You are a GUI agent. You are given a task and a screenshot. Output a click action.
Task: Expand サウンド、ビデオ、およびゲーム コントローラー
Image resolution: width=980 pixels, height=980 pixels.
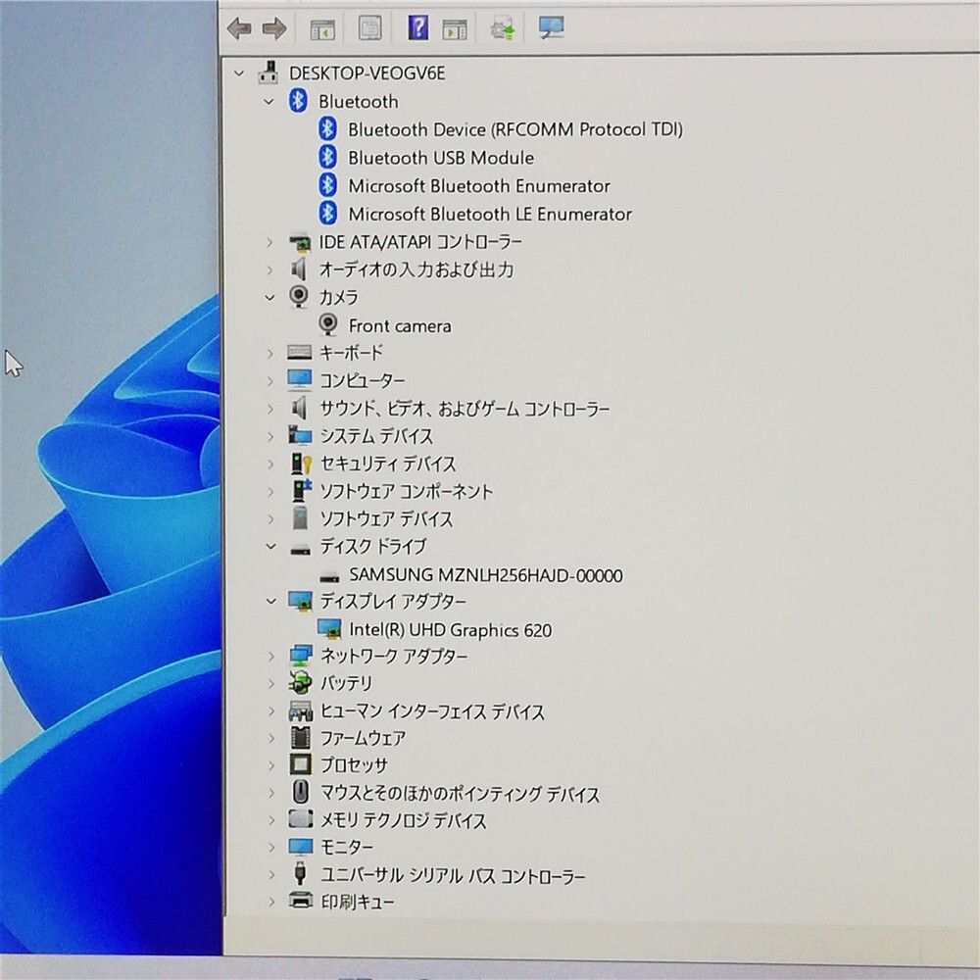[270, 409]
